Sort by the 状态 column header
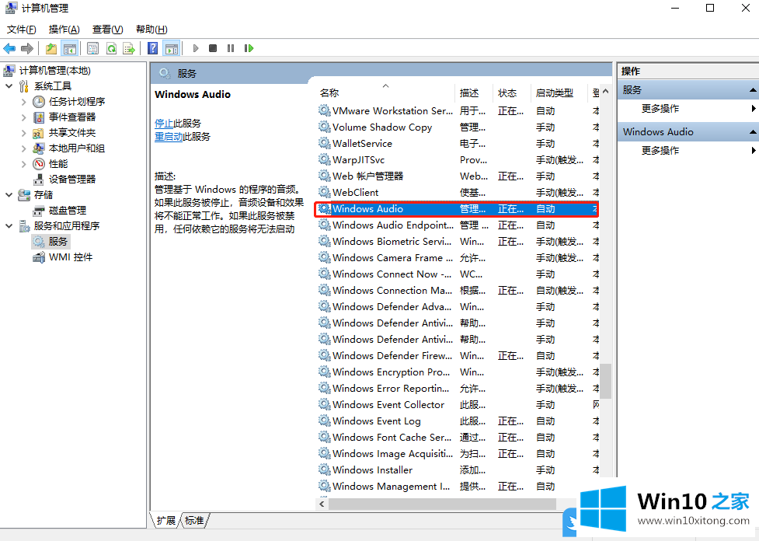759x541 pixels. click(512, 92)
